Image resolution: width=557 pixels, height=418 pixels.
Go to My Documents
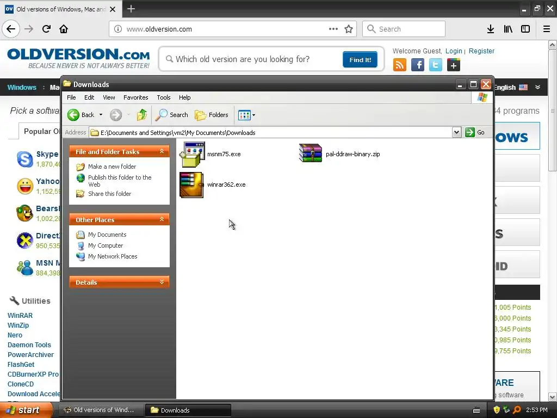coord(107,235)
